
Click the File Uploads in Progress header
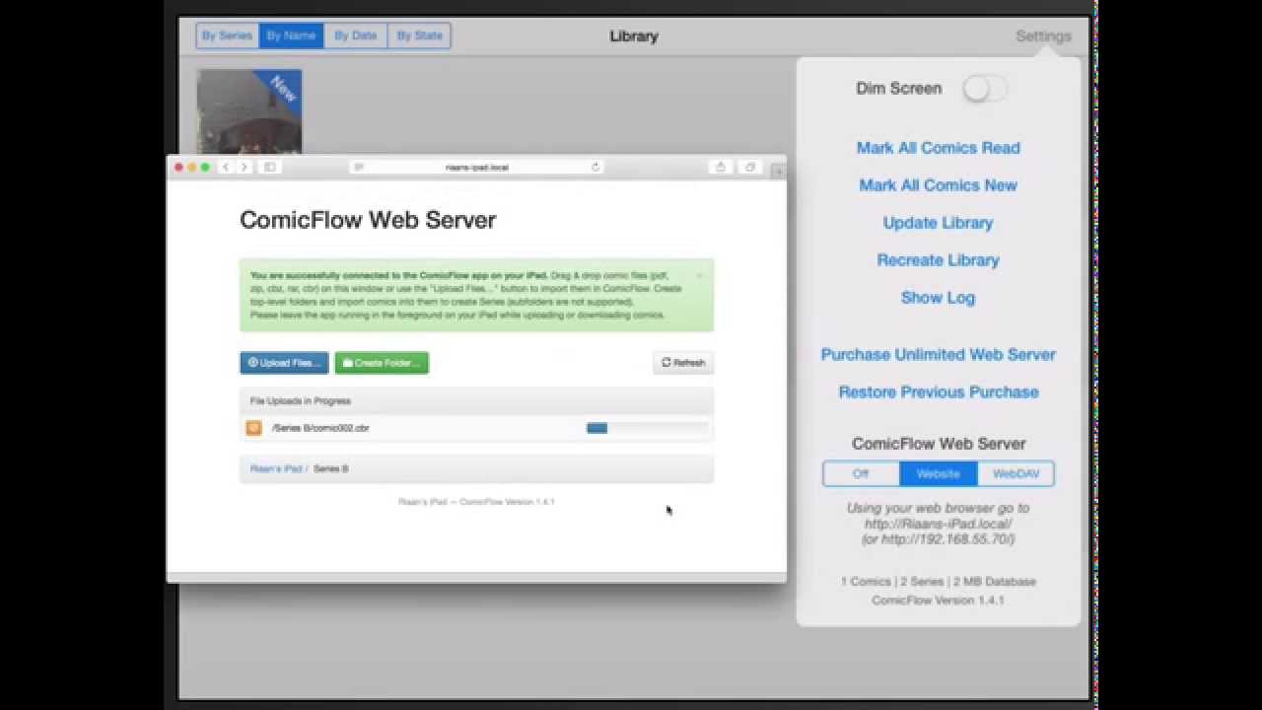(301, 401)
